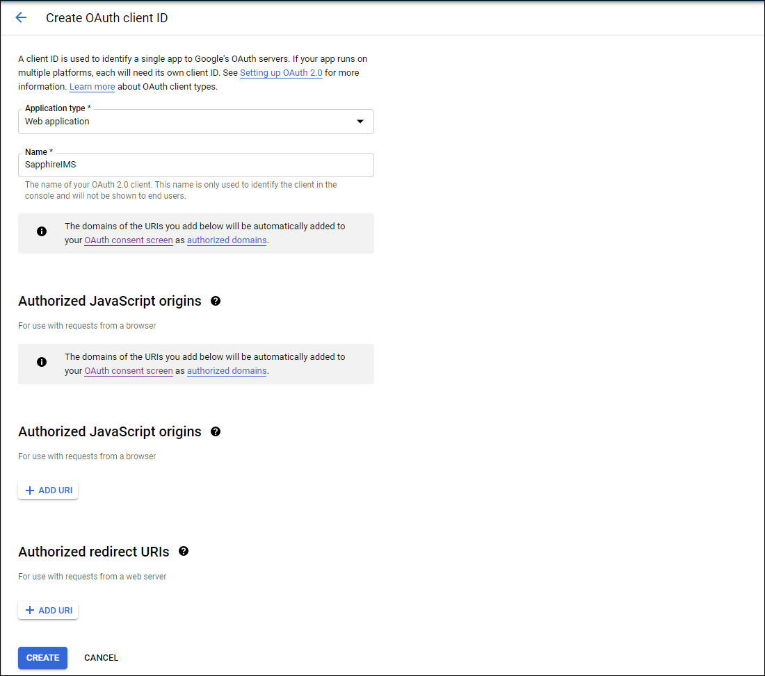Cancel the OAuth client ID creation
Screen dimensions: 765x676
[x=101, y=658]
